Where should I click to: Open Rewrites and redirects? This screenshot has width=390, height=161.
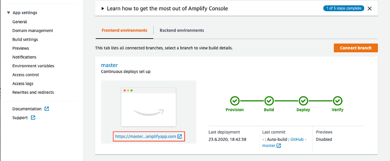33,93
